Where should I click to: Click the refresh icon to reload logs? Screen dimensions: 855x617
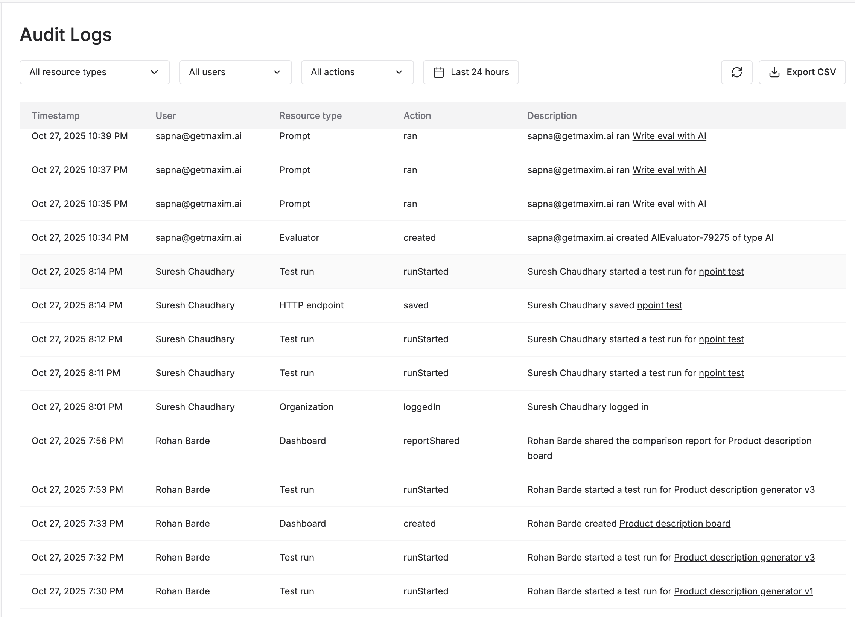point(736,72)
